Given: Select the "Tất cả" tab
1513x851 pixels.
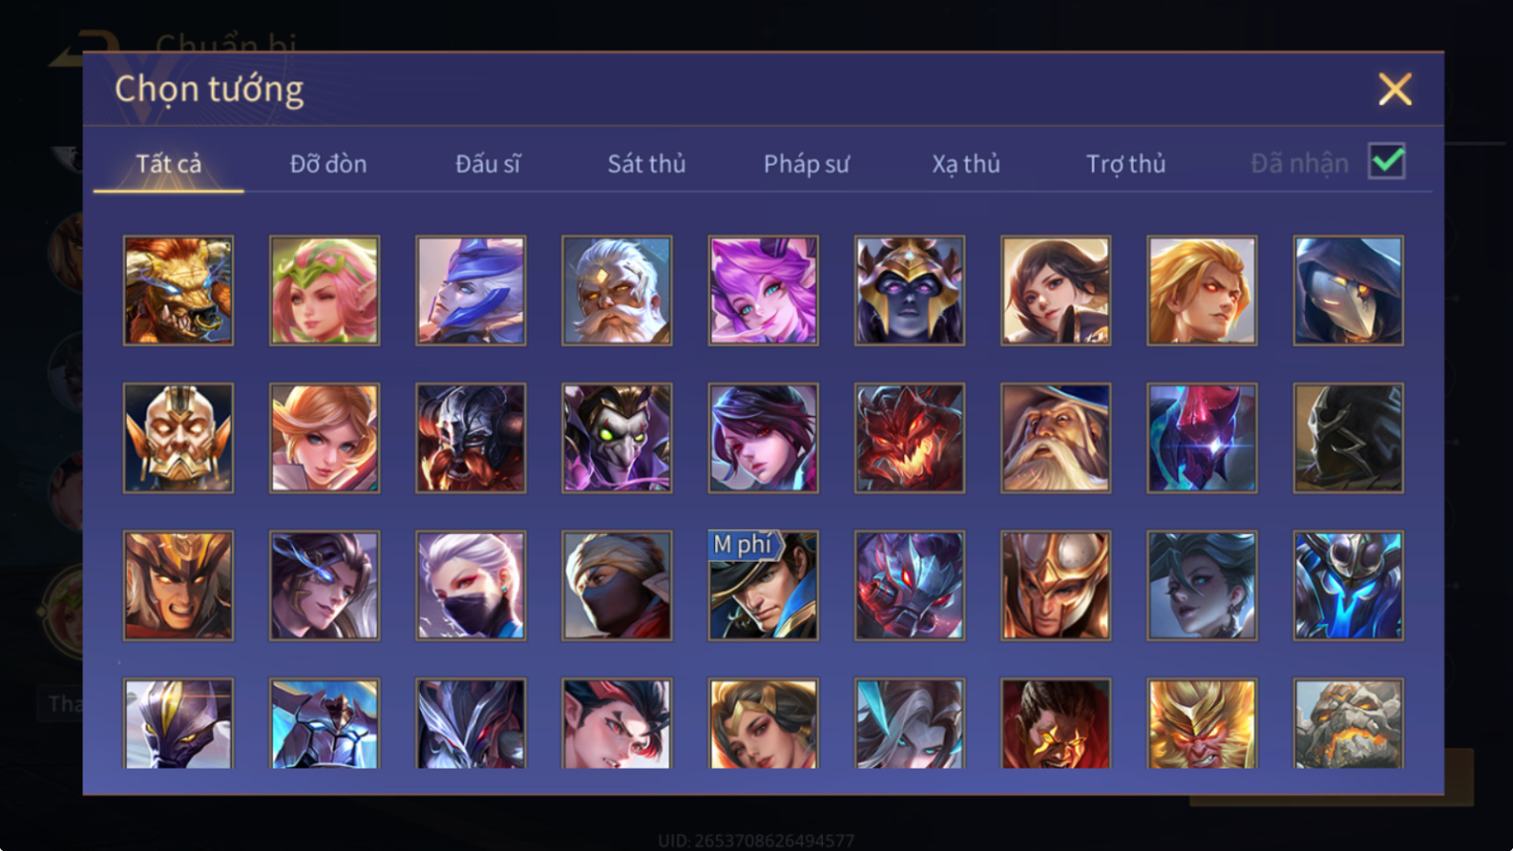Looking at the screenshot, I should tap(168, 163).
